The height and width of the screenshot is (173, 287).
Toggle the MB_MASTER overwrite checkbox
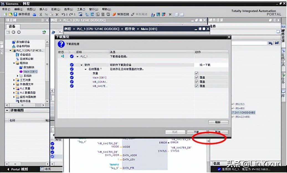coord(196,86)
